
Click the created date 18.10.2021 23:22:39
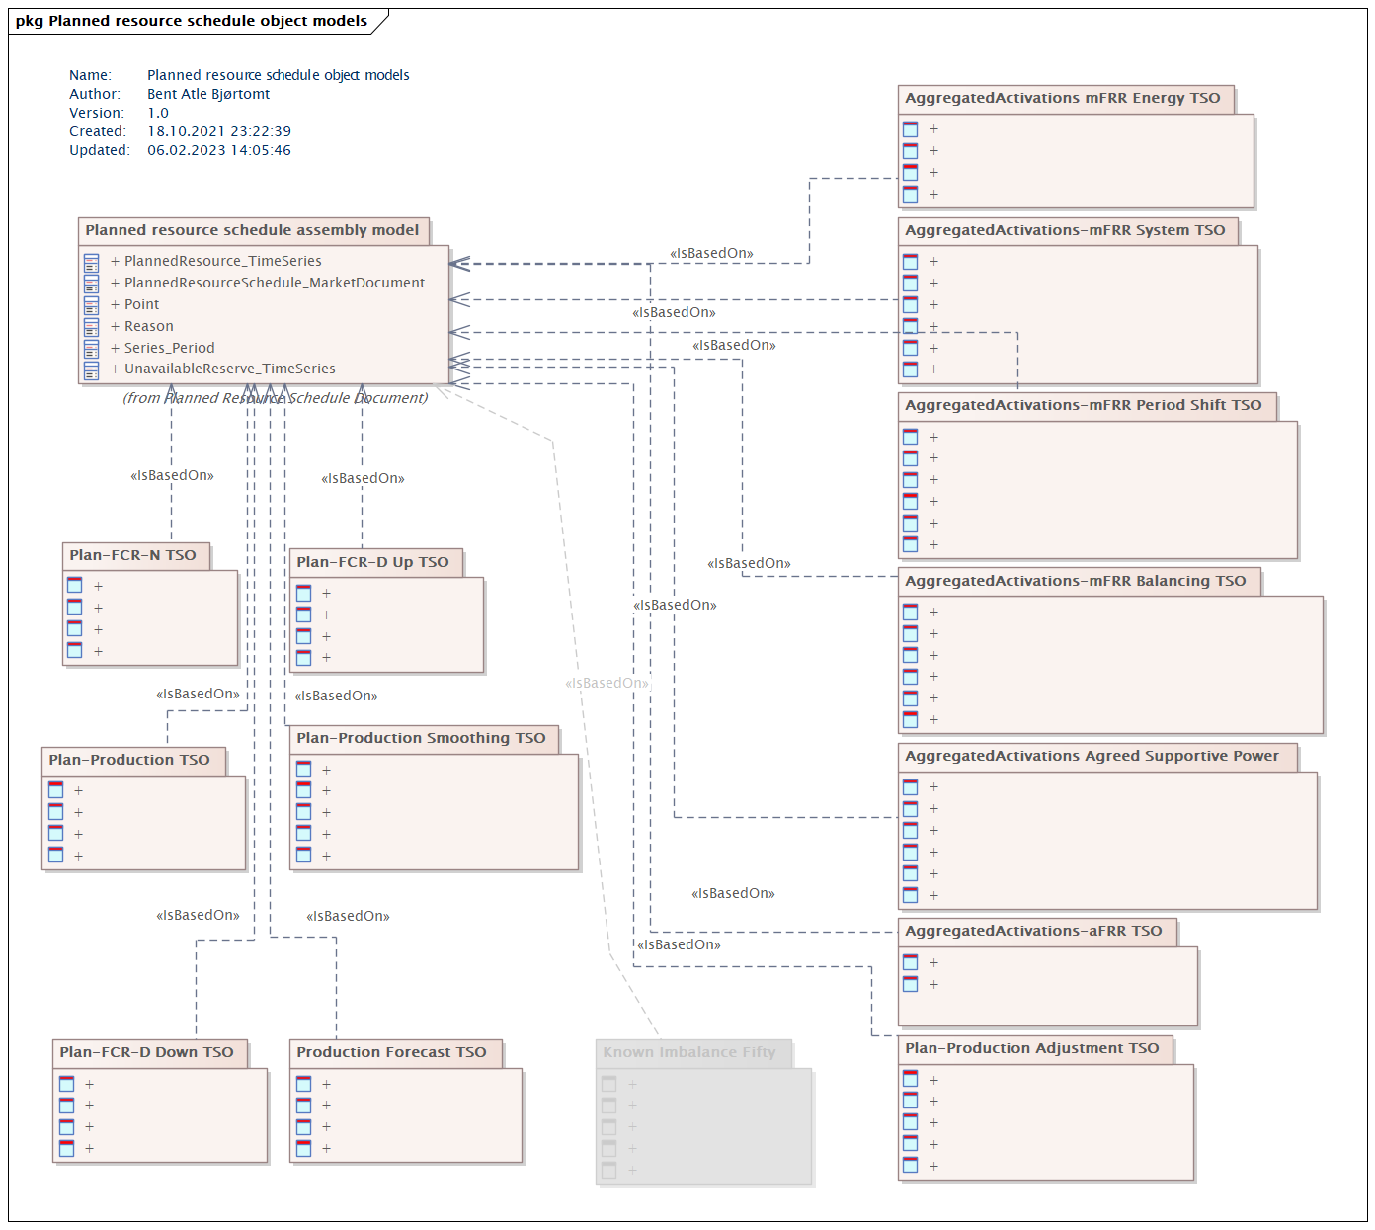[x=219, y=131]
